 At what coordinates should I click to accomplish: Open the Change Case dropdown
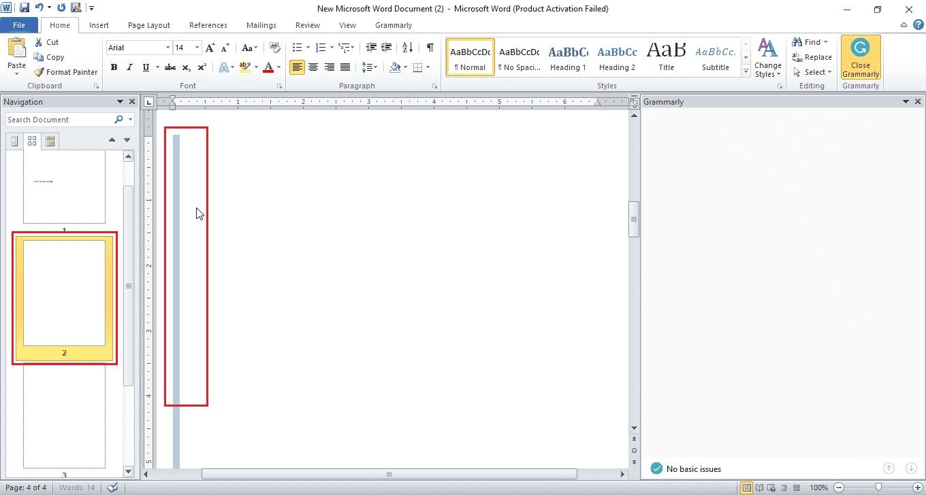[x=249, y=48]
